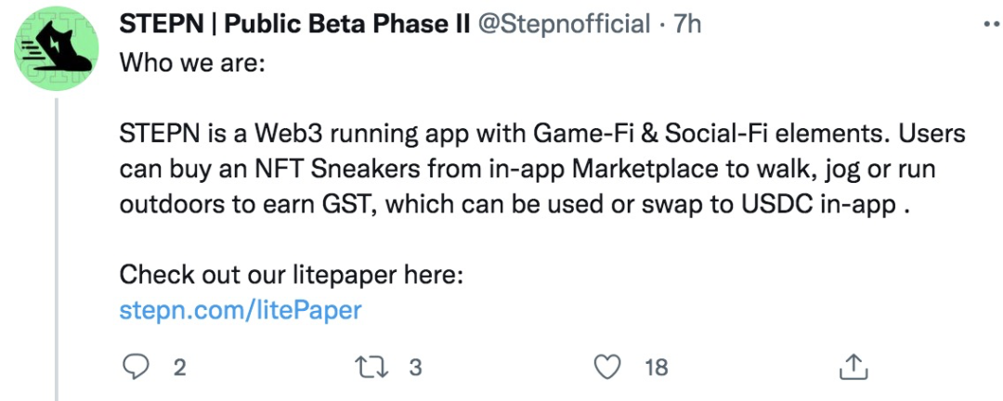
Task: Like the tweet with heart icon
Action: (x=606, y=368)
